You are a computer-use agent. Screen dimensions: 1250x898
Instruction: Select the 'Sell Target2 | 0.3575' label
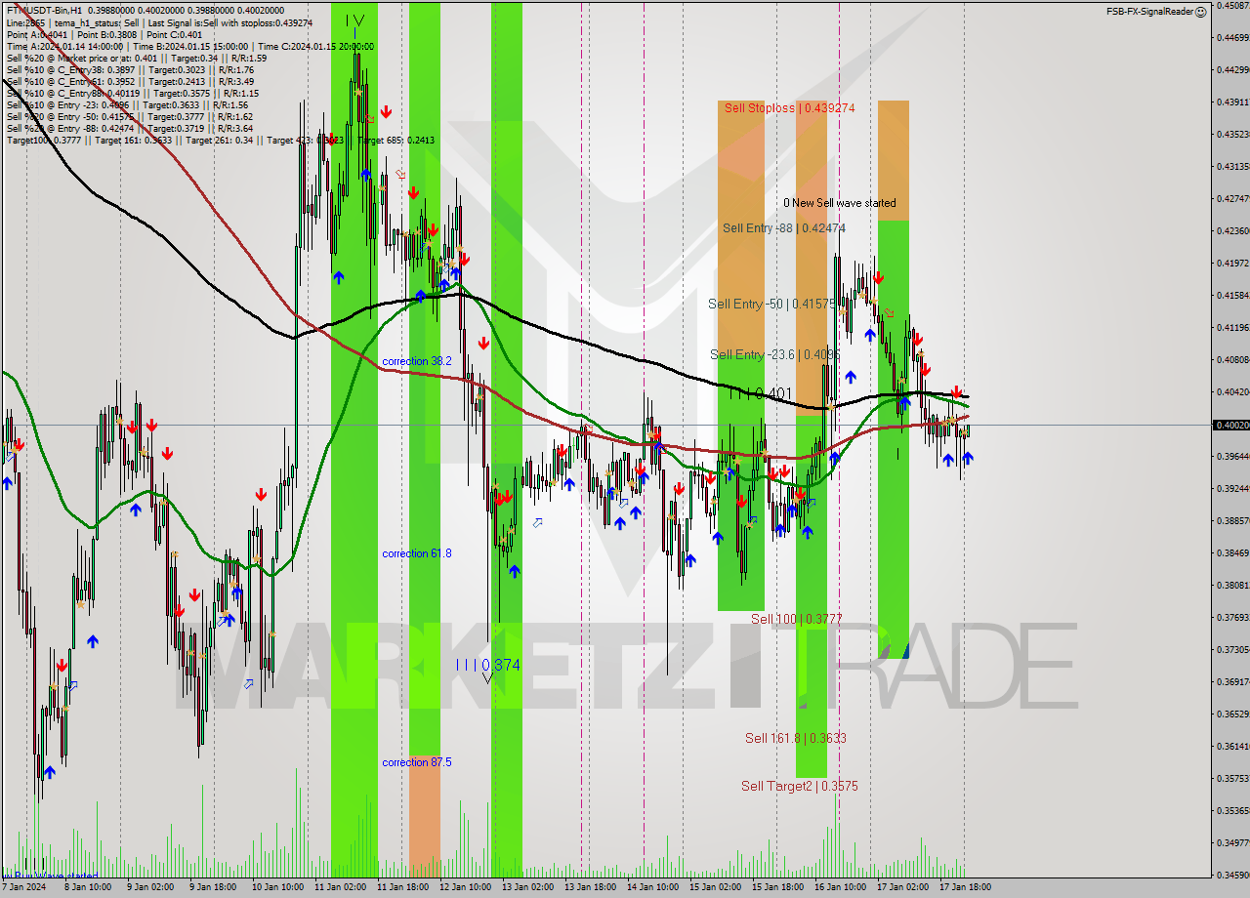[799, 786]
